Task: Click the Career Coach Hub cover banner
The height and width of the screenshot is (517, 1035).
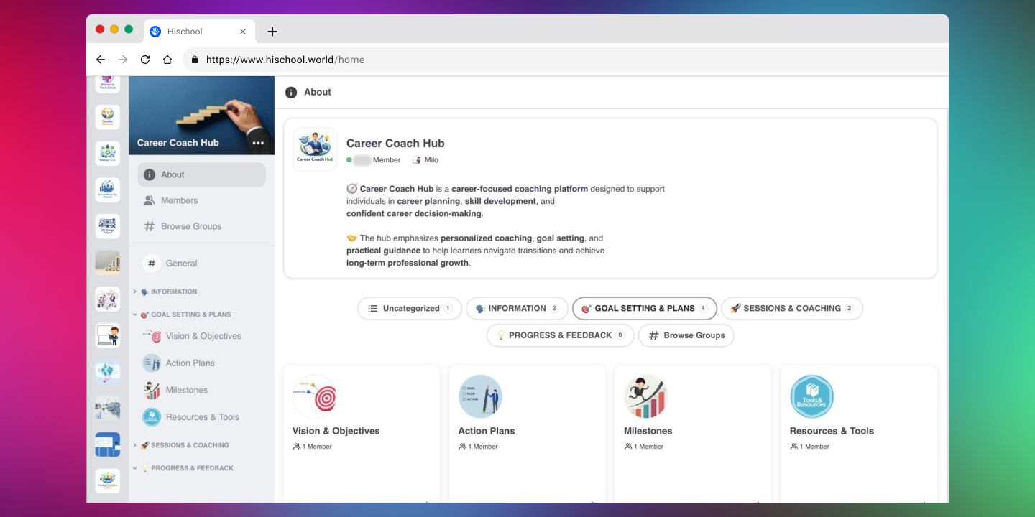Action: click(x=202, y=116)
